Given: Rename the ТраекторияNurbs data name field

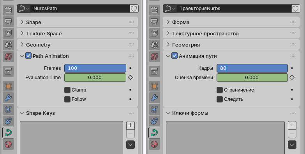Looking at the screenshot, I should 234,9.
